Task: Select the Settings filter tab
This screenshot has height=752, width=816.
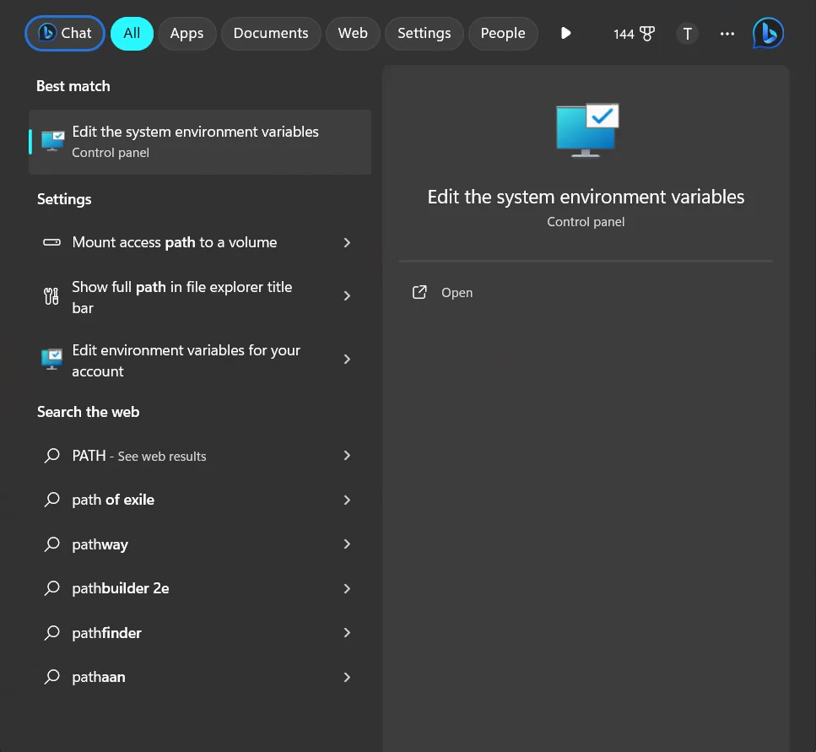Action: tap(424, 33)
